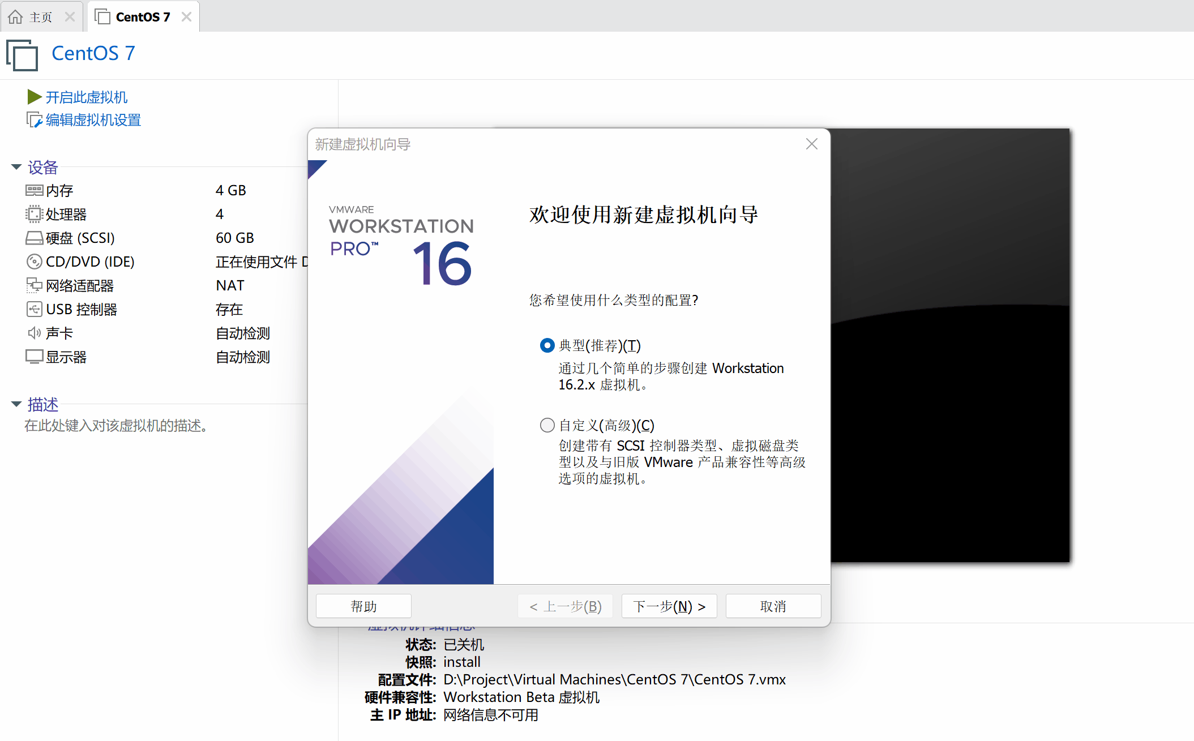Click the 声卡 speaker icon
The height and width of the screenshot is (741, 1194).
pos(34,333)
